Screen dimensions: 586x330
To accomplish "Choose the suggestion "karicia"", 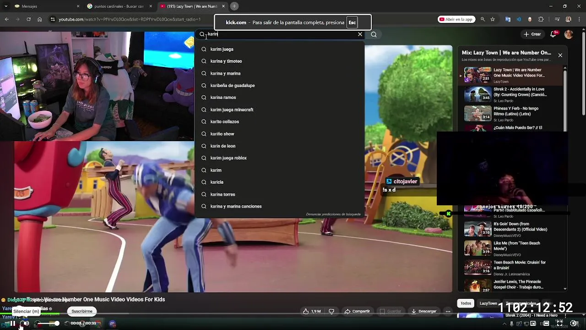I will click(279, 182).
